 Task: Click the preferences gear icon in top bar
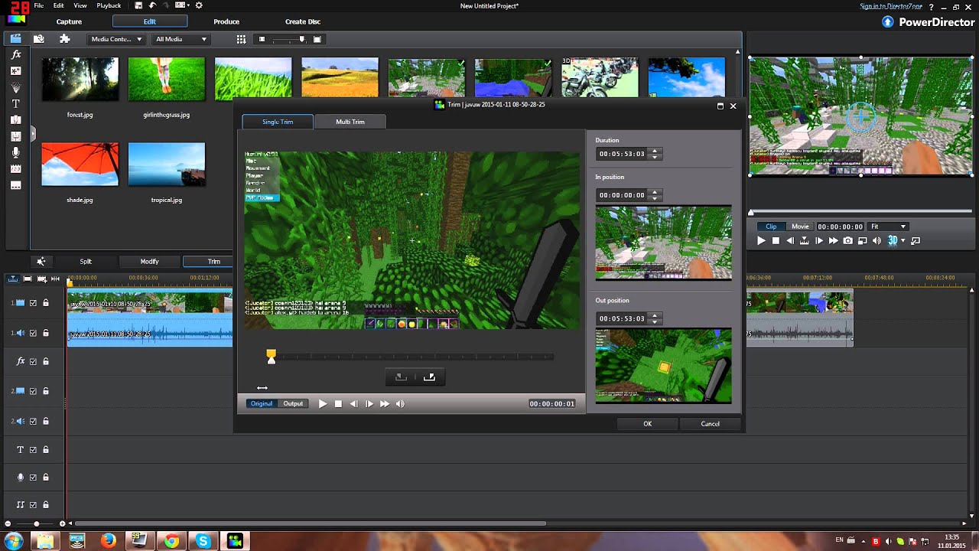pos(199,5)
